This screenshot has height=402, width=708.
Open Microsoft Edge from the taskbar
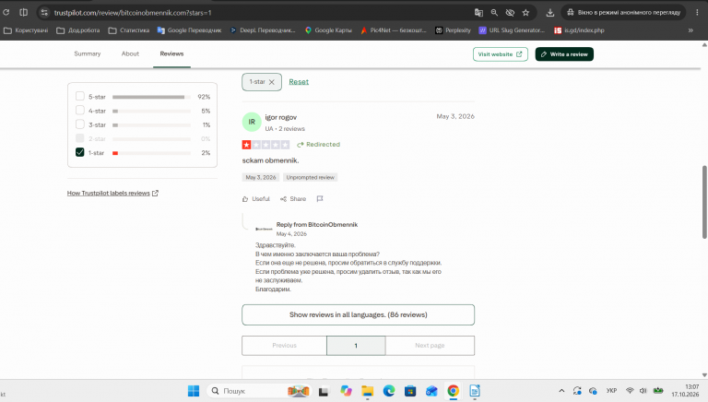(x=389, y=391)
